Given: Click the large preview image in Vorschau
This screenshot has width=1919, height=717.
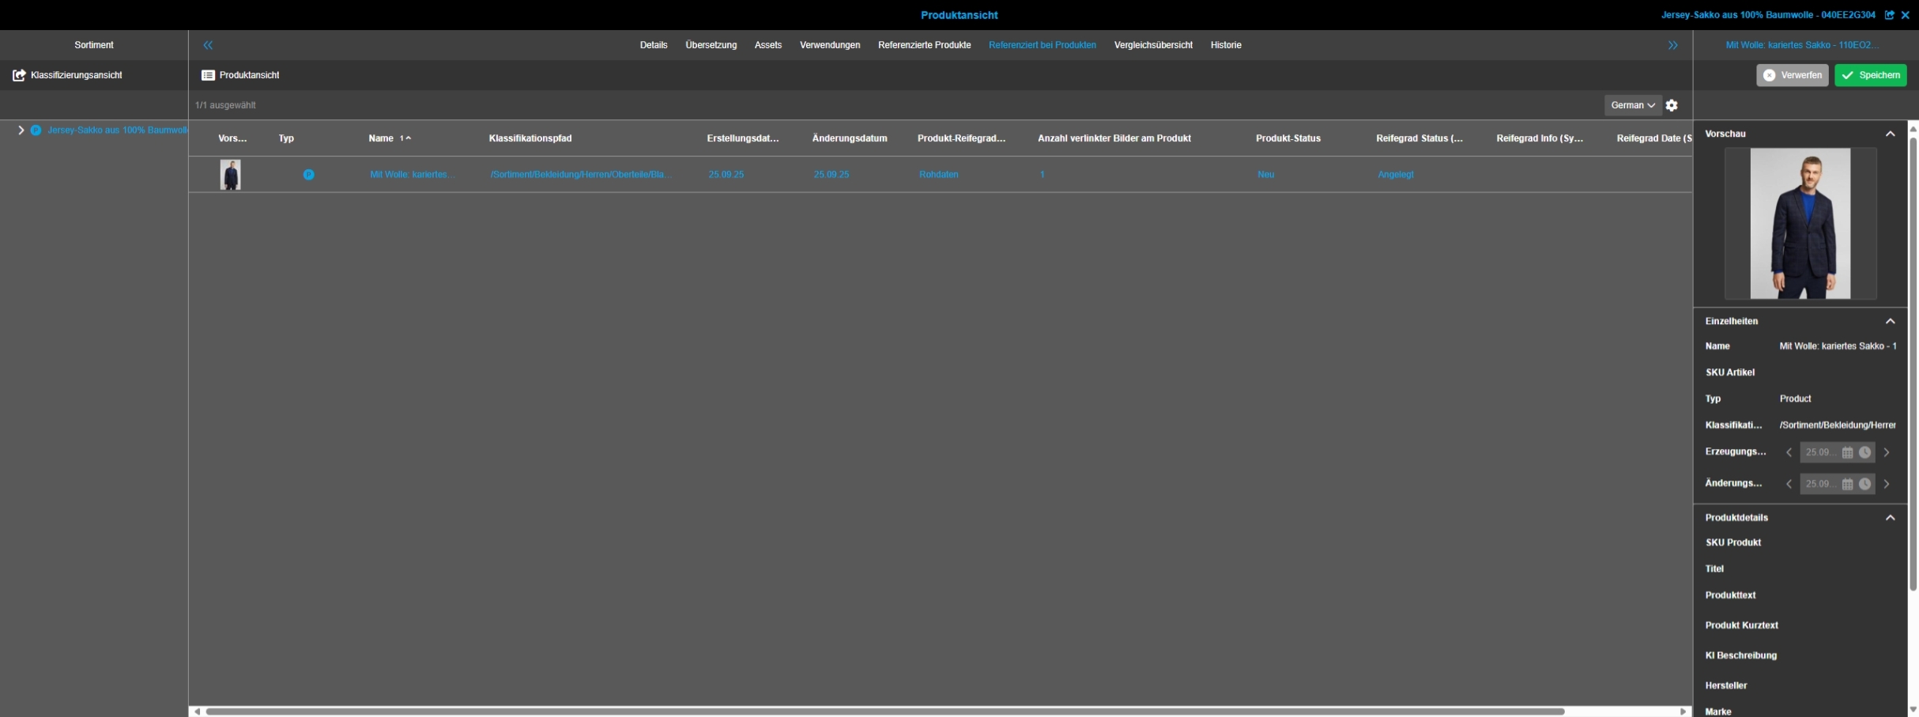Looking at the screenshot, I should [1800, 224].
